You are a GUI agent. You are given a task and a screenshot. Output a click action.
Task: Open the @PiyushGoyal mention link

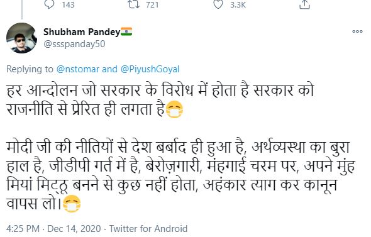tap(150, 69)
